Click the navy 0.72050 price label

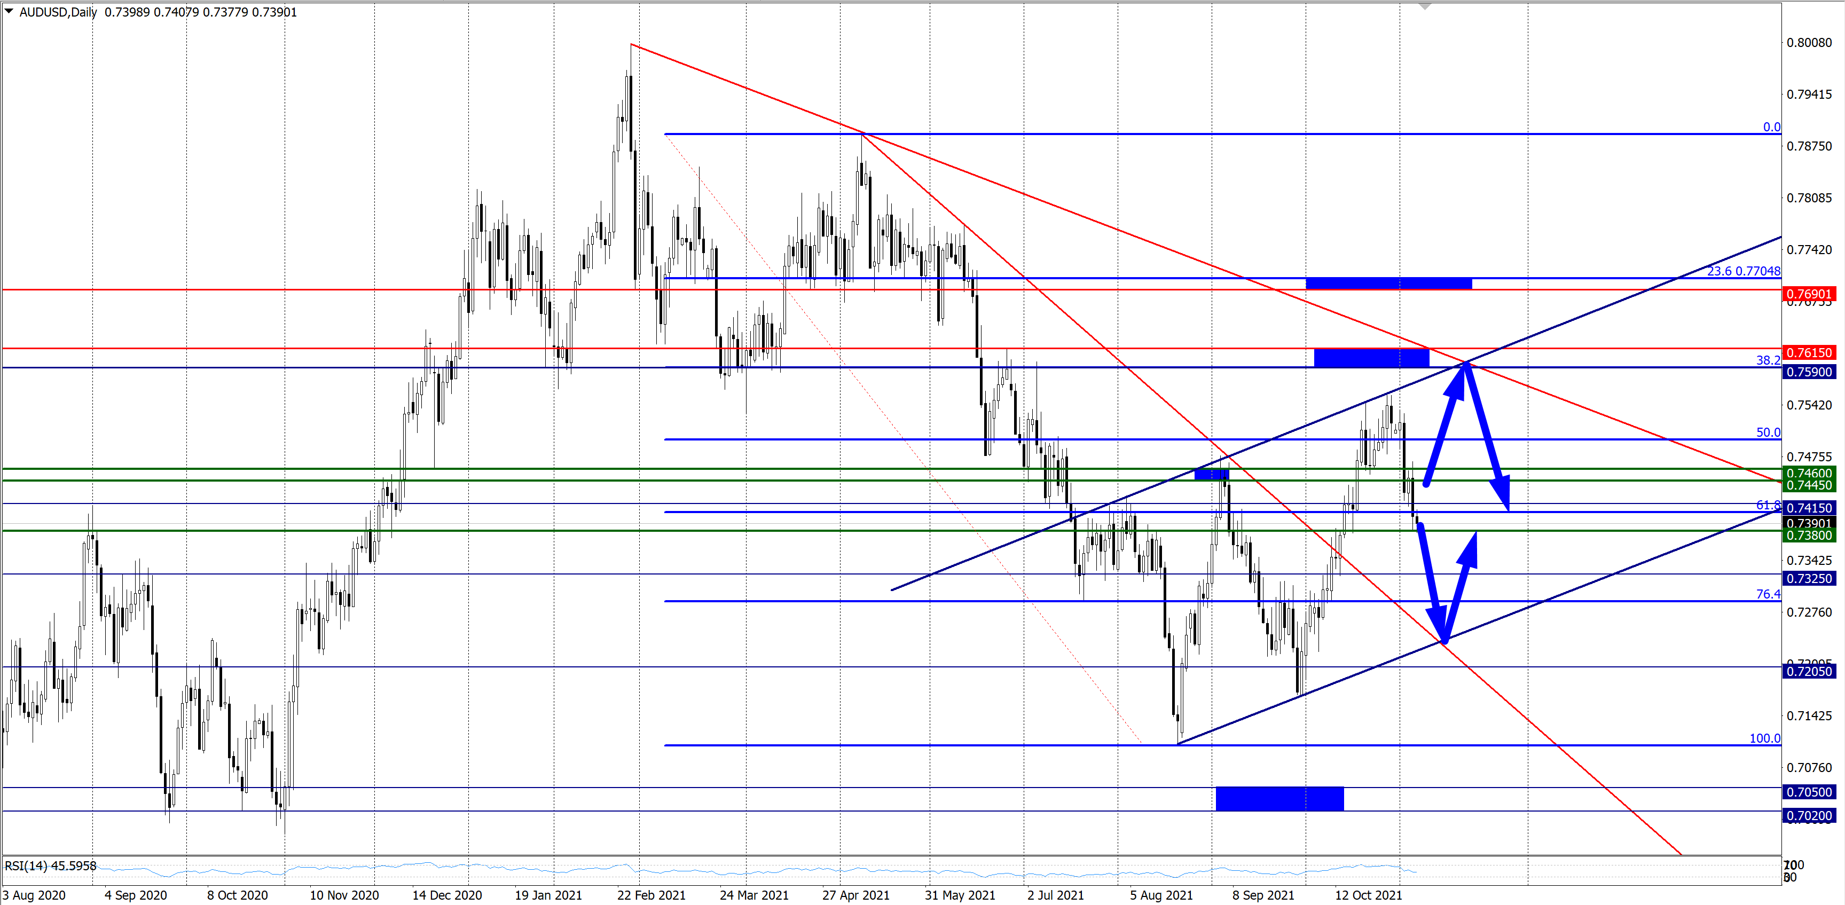coord(1809,671)
